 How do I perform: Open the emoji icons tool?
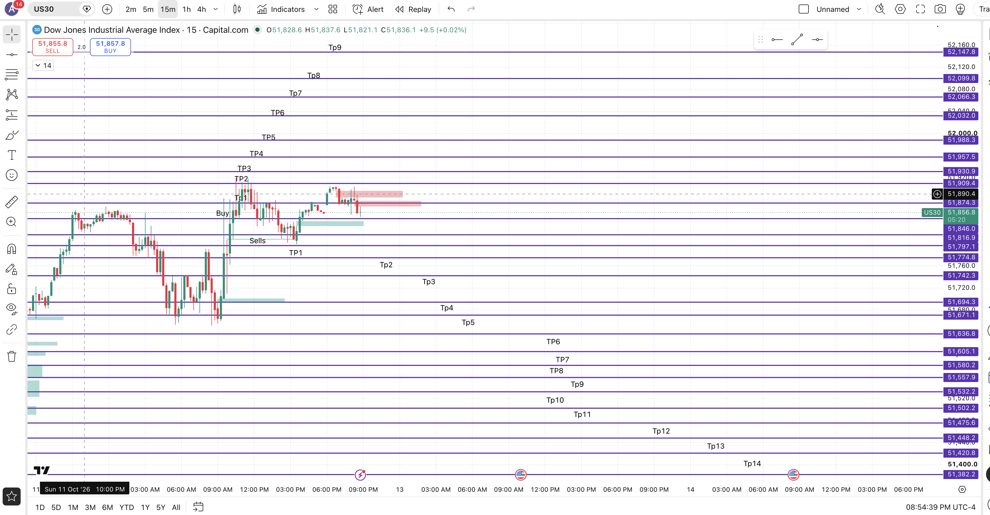tap(12, 175)
